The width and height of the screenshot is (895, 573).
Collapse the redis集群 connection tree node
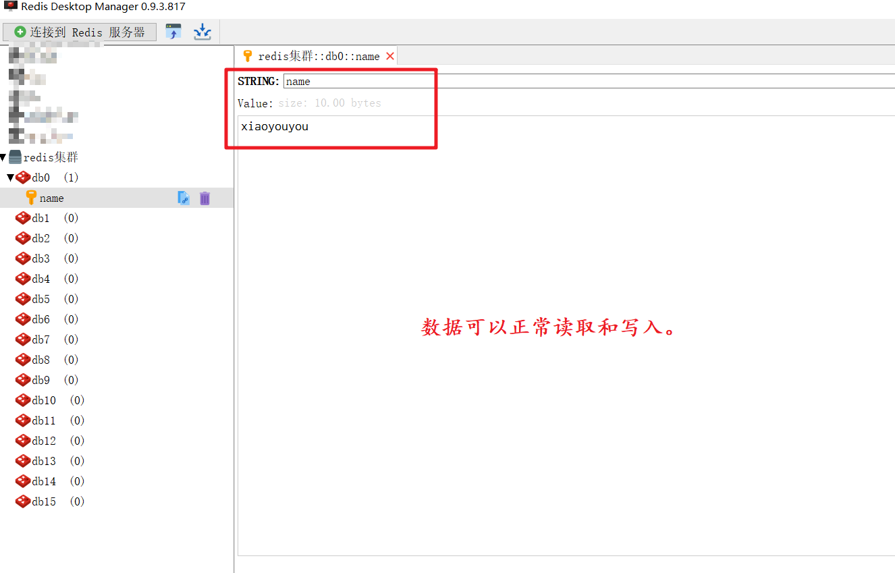(x=3, y=157)
